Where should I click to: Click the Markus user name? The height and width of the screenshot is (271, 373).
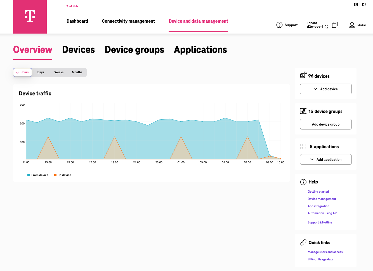point(362,25)
